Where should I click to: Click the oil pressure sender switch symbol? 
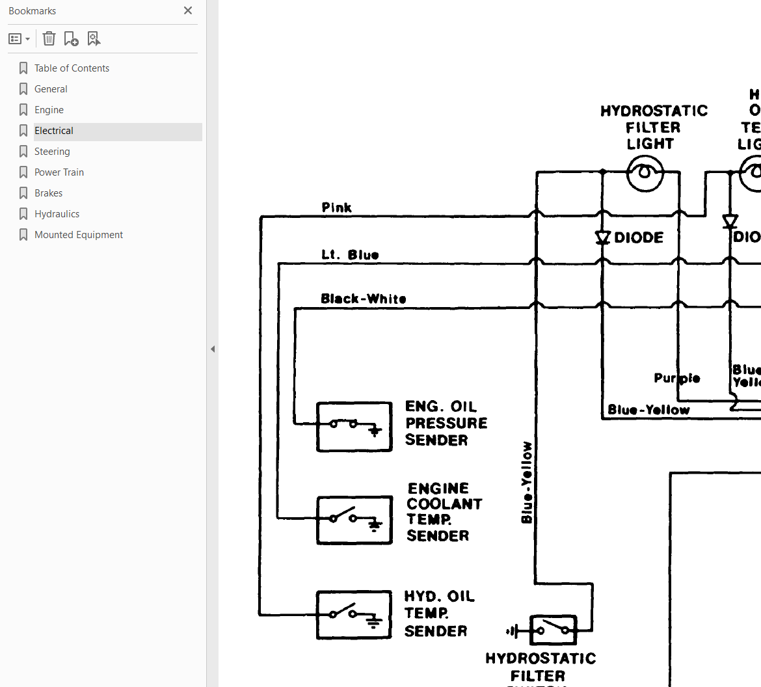(x=354, y=427)
